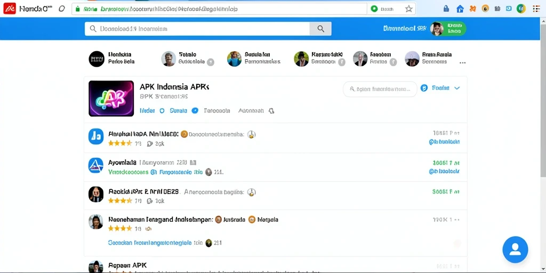Click the blue round icon beside the card dropdown
Screen dimensions: 546x273
click(x=424, y=88)
